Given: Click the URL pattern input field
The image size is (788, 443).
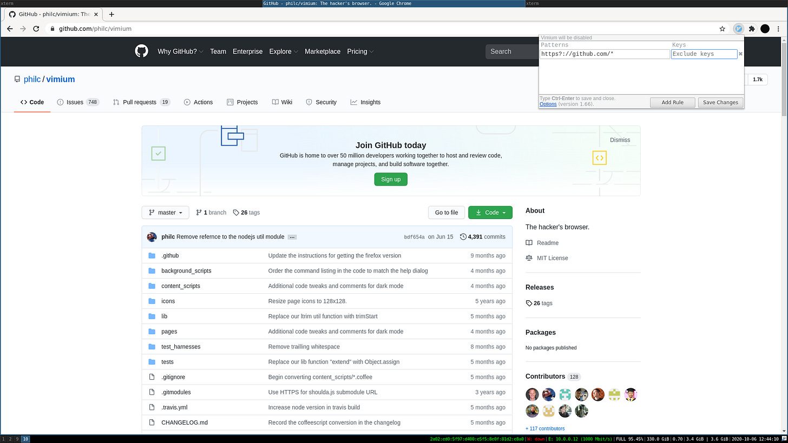Looking at the screenshot, I should [605, 54].
